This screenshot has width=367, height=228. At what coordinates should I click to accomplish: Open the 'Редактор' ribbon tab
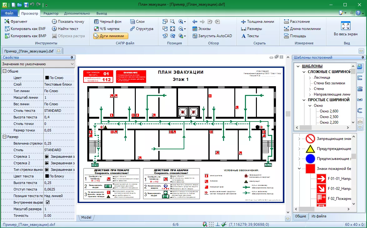coord(51,13)
